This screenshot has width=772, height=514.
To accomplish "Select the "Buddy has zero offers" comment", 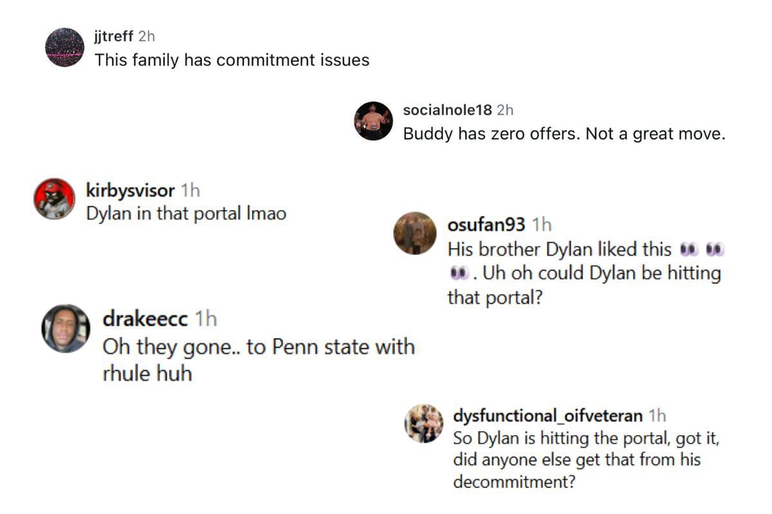I will 564,134.
